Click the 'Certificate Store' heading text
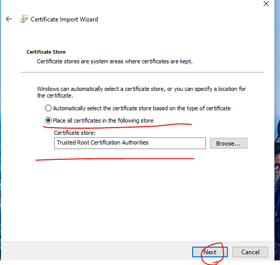Viewport: 280px width, 265px height. (x=46, y=52)
